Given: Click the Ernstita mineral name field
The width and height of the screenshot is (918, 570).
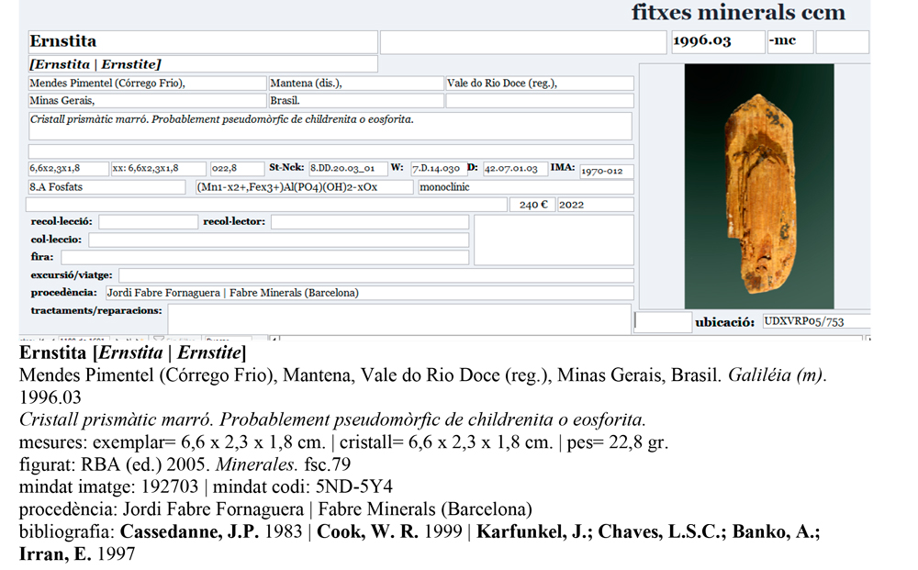Looking at the screenshot, I should pos(202,42).
